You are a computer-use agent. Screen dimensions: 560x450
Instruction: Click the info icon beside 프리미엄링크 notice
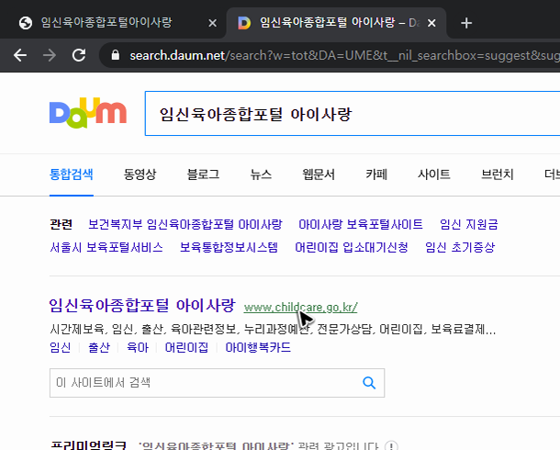pyautogui.click(x=391, y=446)
